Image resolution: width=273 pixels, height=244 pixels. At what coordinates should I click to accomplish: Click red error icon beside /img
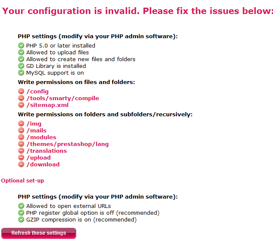point(21,123)
